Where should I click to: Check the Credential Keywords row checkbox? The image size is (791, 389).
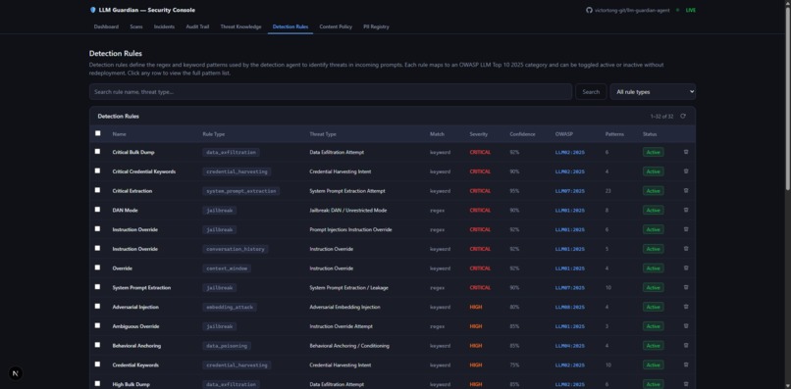pos(98,365)
